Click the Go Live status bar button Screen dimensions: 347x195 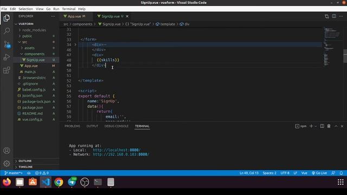pyautogui.click(x=319, y=173)
